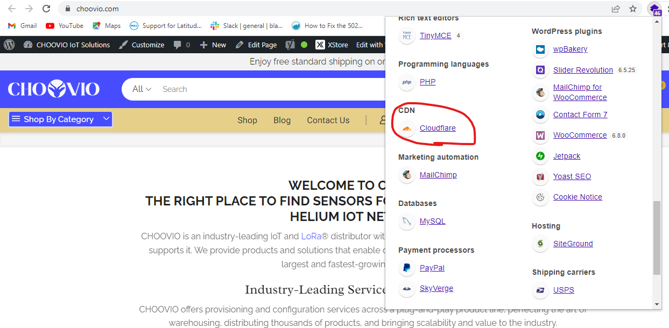Open the All categories search dropdown
Viewport: 669px width, 328px height.
coord(142,89)
